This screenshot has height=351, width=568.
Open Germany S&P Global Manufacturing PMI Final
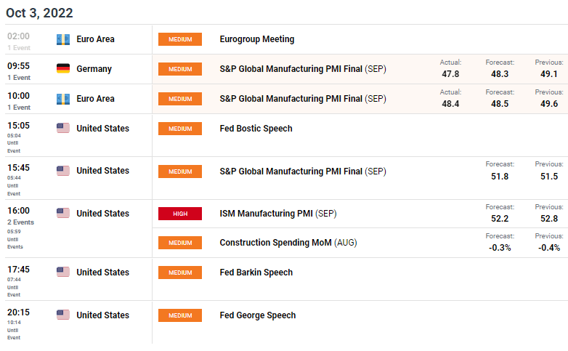pyautogui.click(x=303, y=69)
